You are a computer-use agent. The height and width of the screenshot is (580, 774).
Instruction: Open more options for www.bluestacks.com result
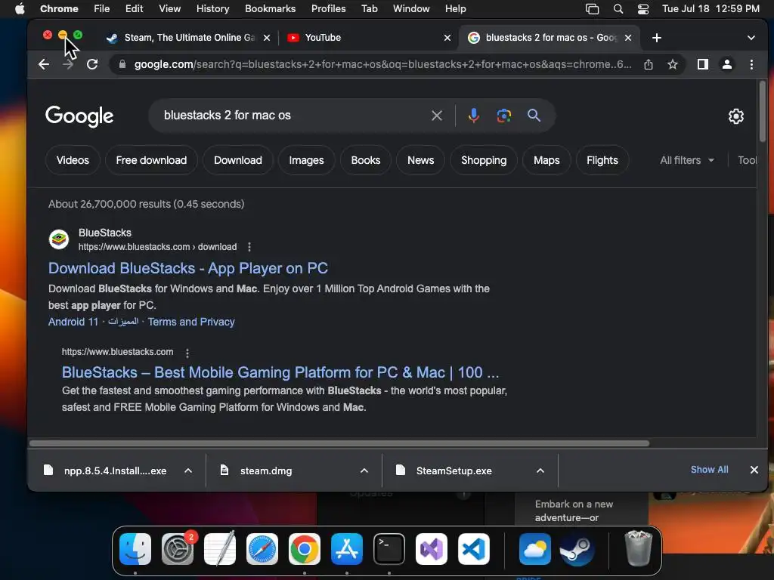(x=187, y=353)
